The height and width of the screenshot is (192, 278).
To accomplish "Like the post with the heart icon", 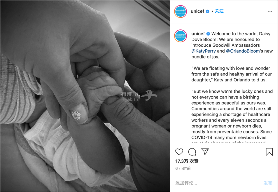I will [179, 152].
